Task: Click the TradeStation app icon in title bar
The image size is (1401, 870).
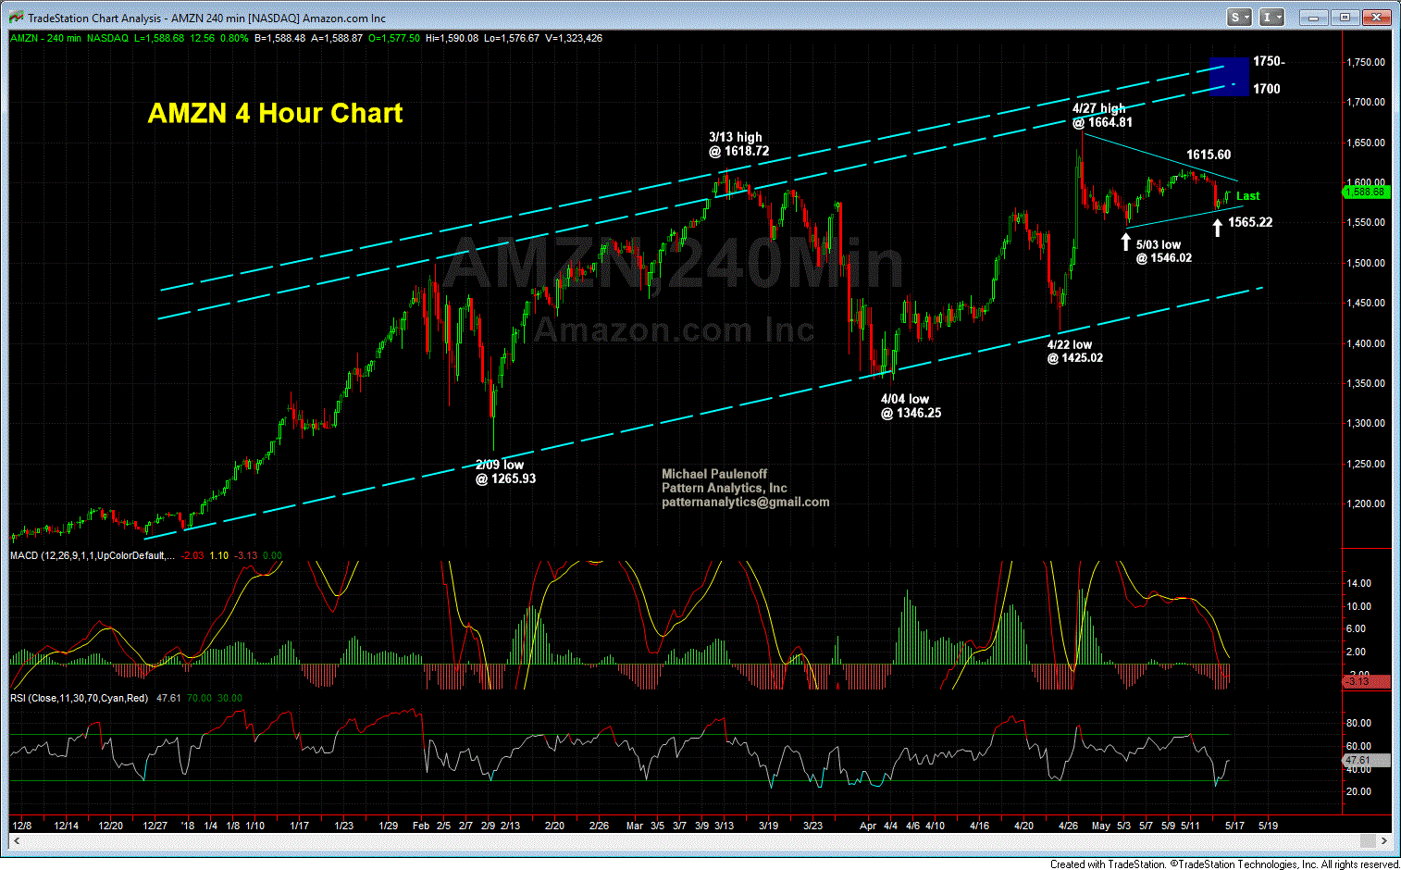Action: point(16,18)
